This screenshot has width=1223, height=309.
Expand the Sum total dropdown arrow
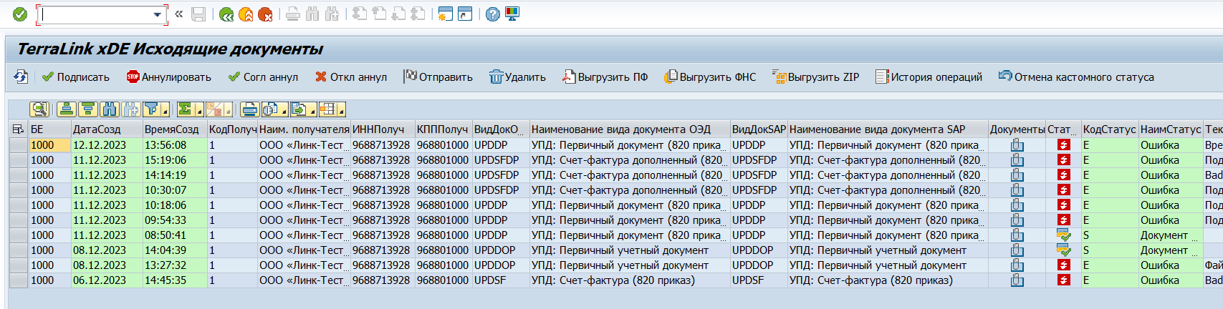(x=198, y=111)
